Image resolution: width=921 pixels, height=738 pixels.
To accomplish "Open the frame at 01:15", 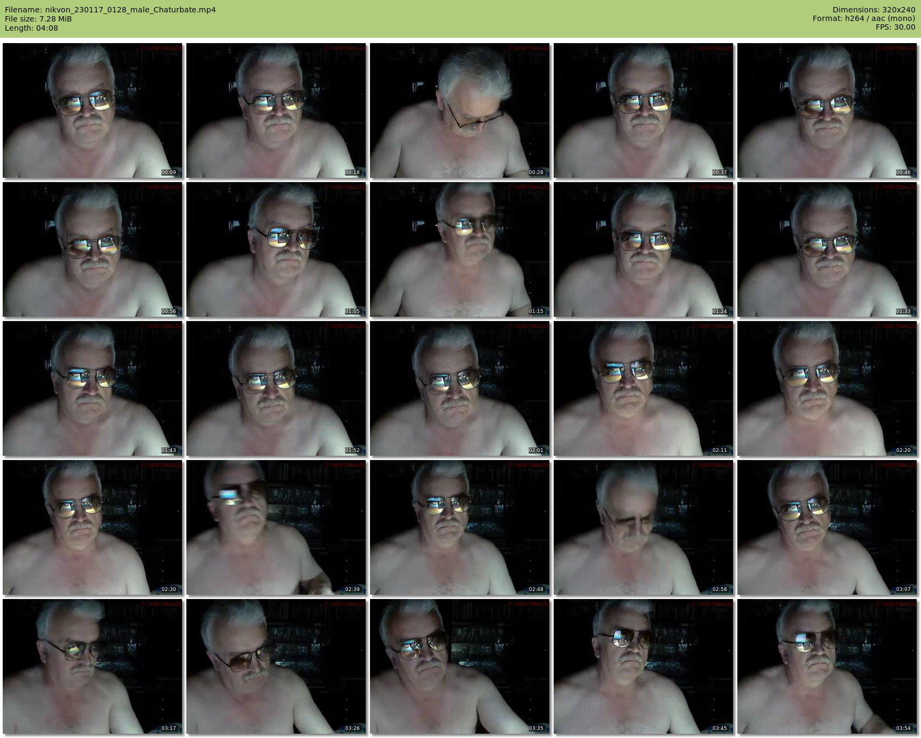I will pos(459,249).
